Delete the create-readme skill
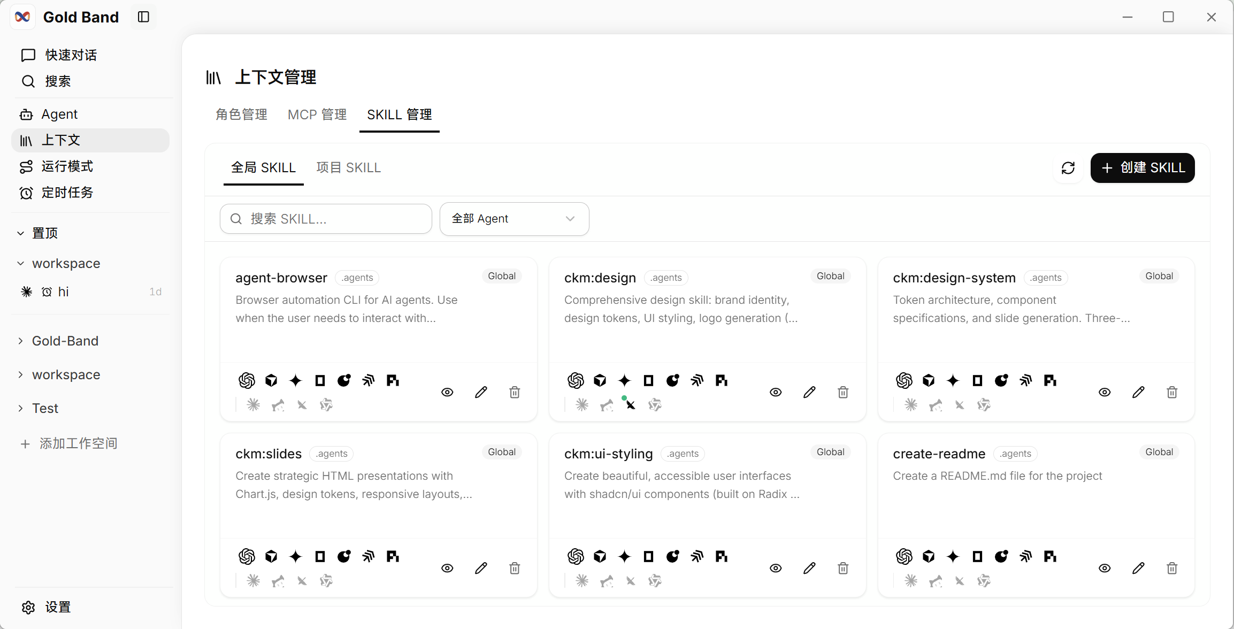Image resolution: width=1234 pixels, height=629 pixels. coord(1172,568)
